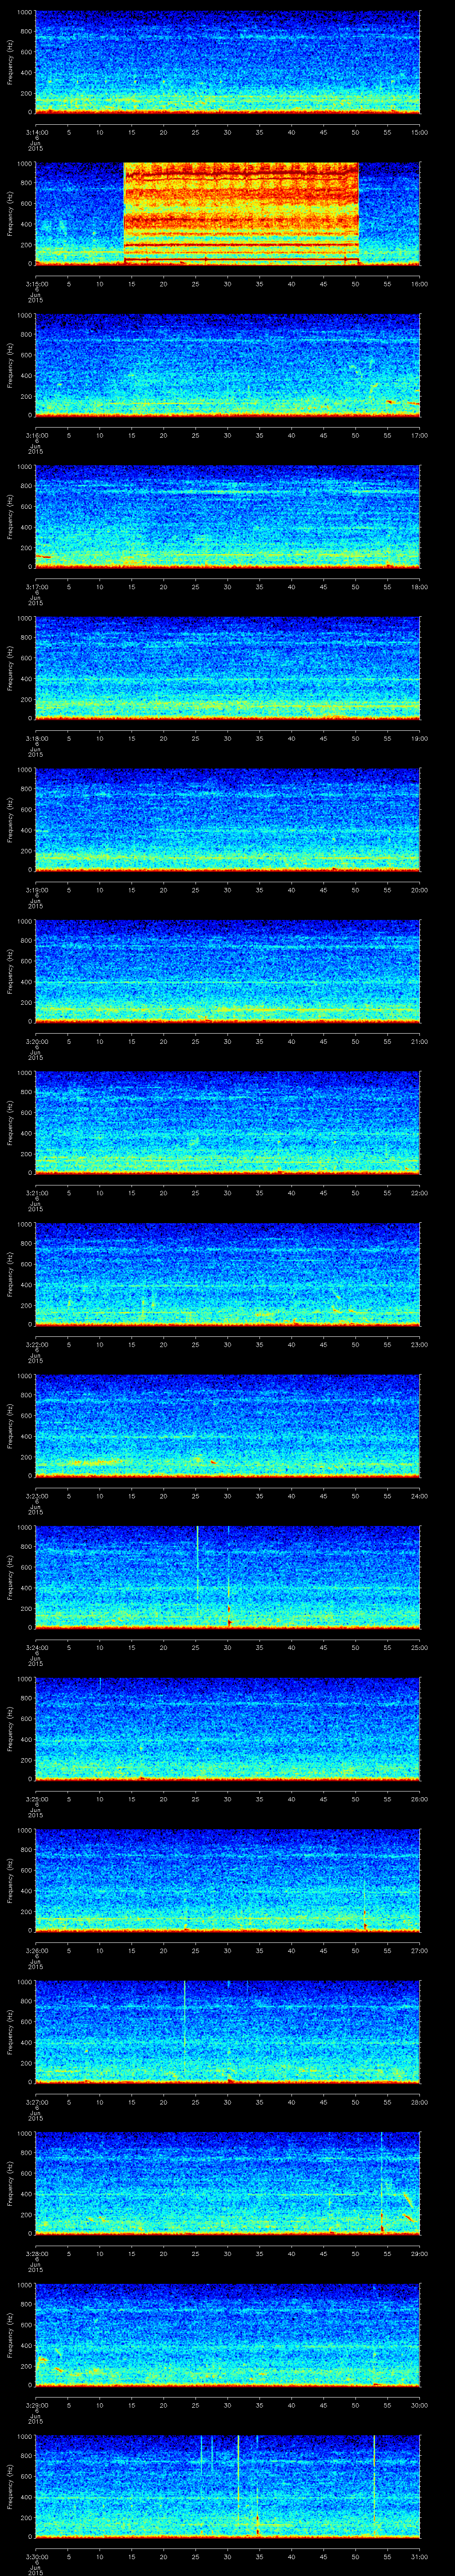Click the 3:25:00 spectrogram panel
The image size is (455, 2576).
228,1728
